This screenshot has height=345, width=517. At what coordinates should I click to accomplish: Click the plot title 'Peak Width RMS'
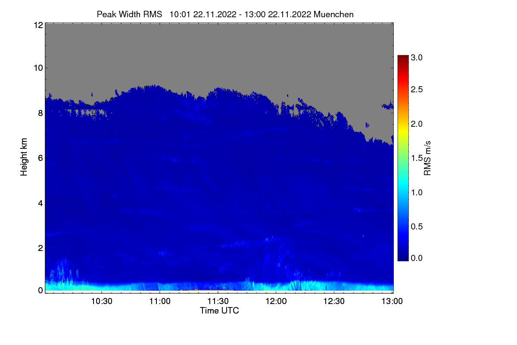click(x=129, y=14)
